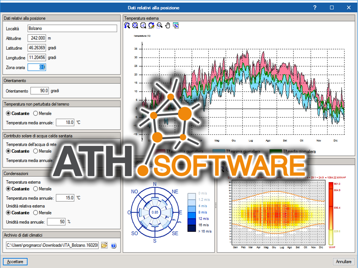Click the climate data file path field
This screenshot has height=268, width=358.
pyautogui.click(x=52, y=246)
